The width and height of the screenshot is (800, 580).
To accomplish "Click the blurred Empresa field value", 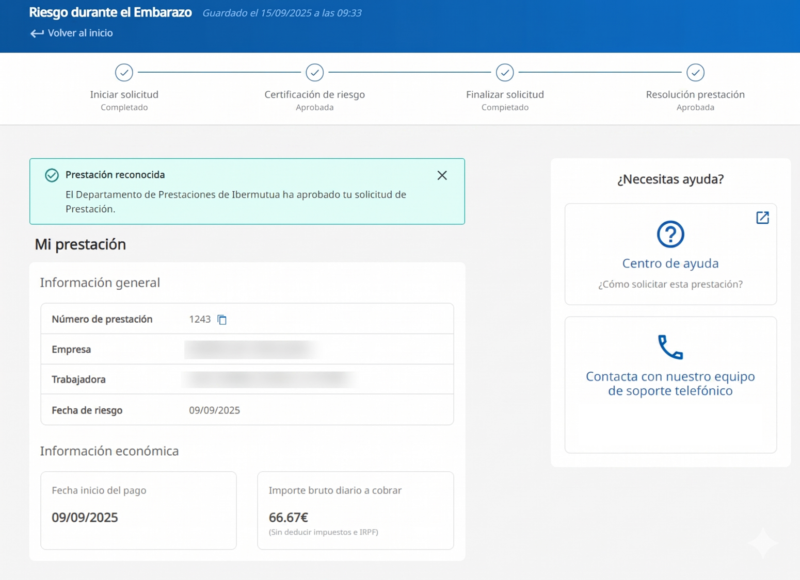I will click(251, 350).
